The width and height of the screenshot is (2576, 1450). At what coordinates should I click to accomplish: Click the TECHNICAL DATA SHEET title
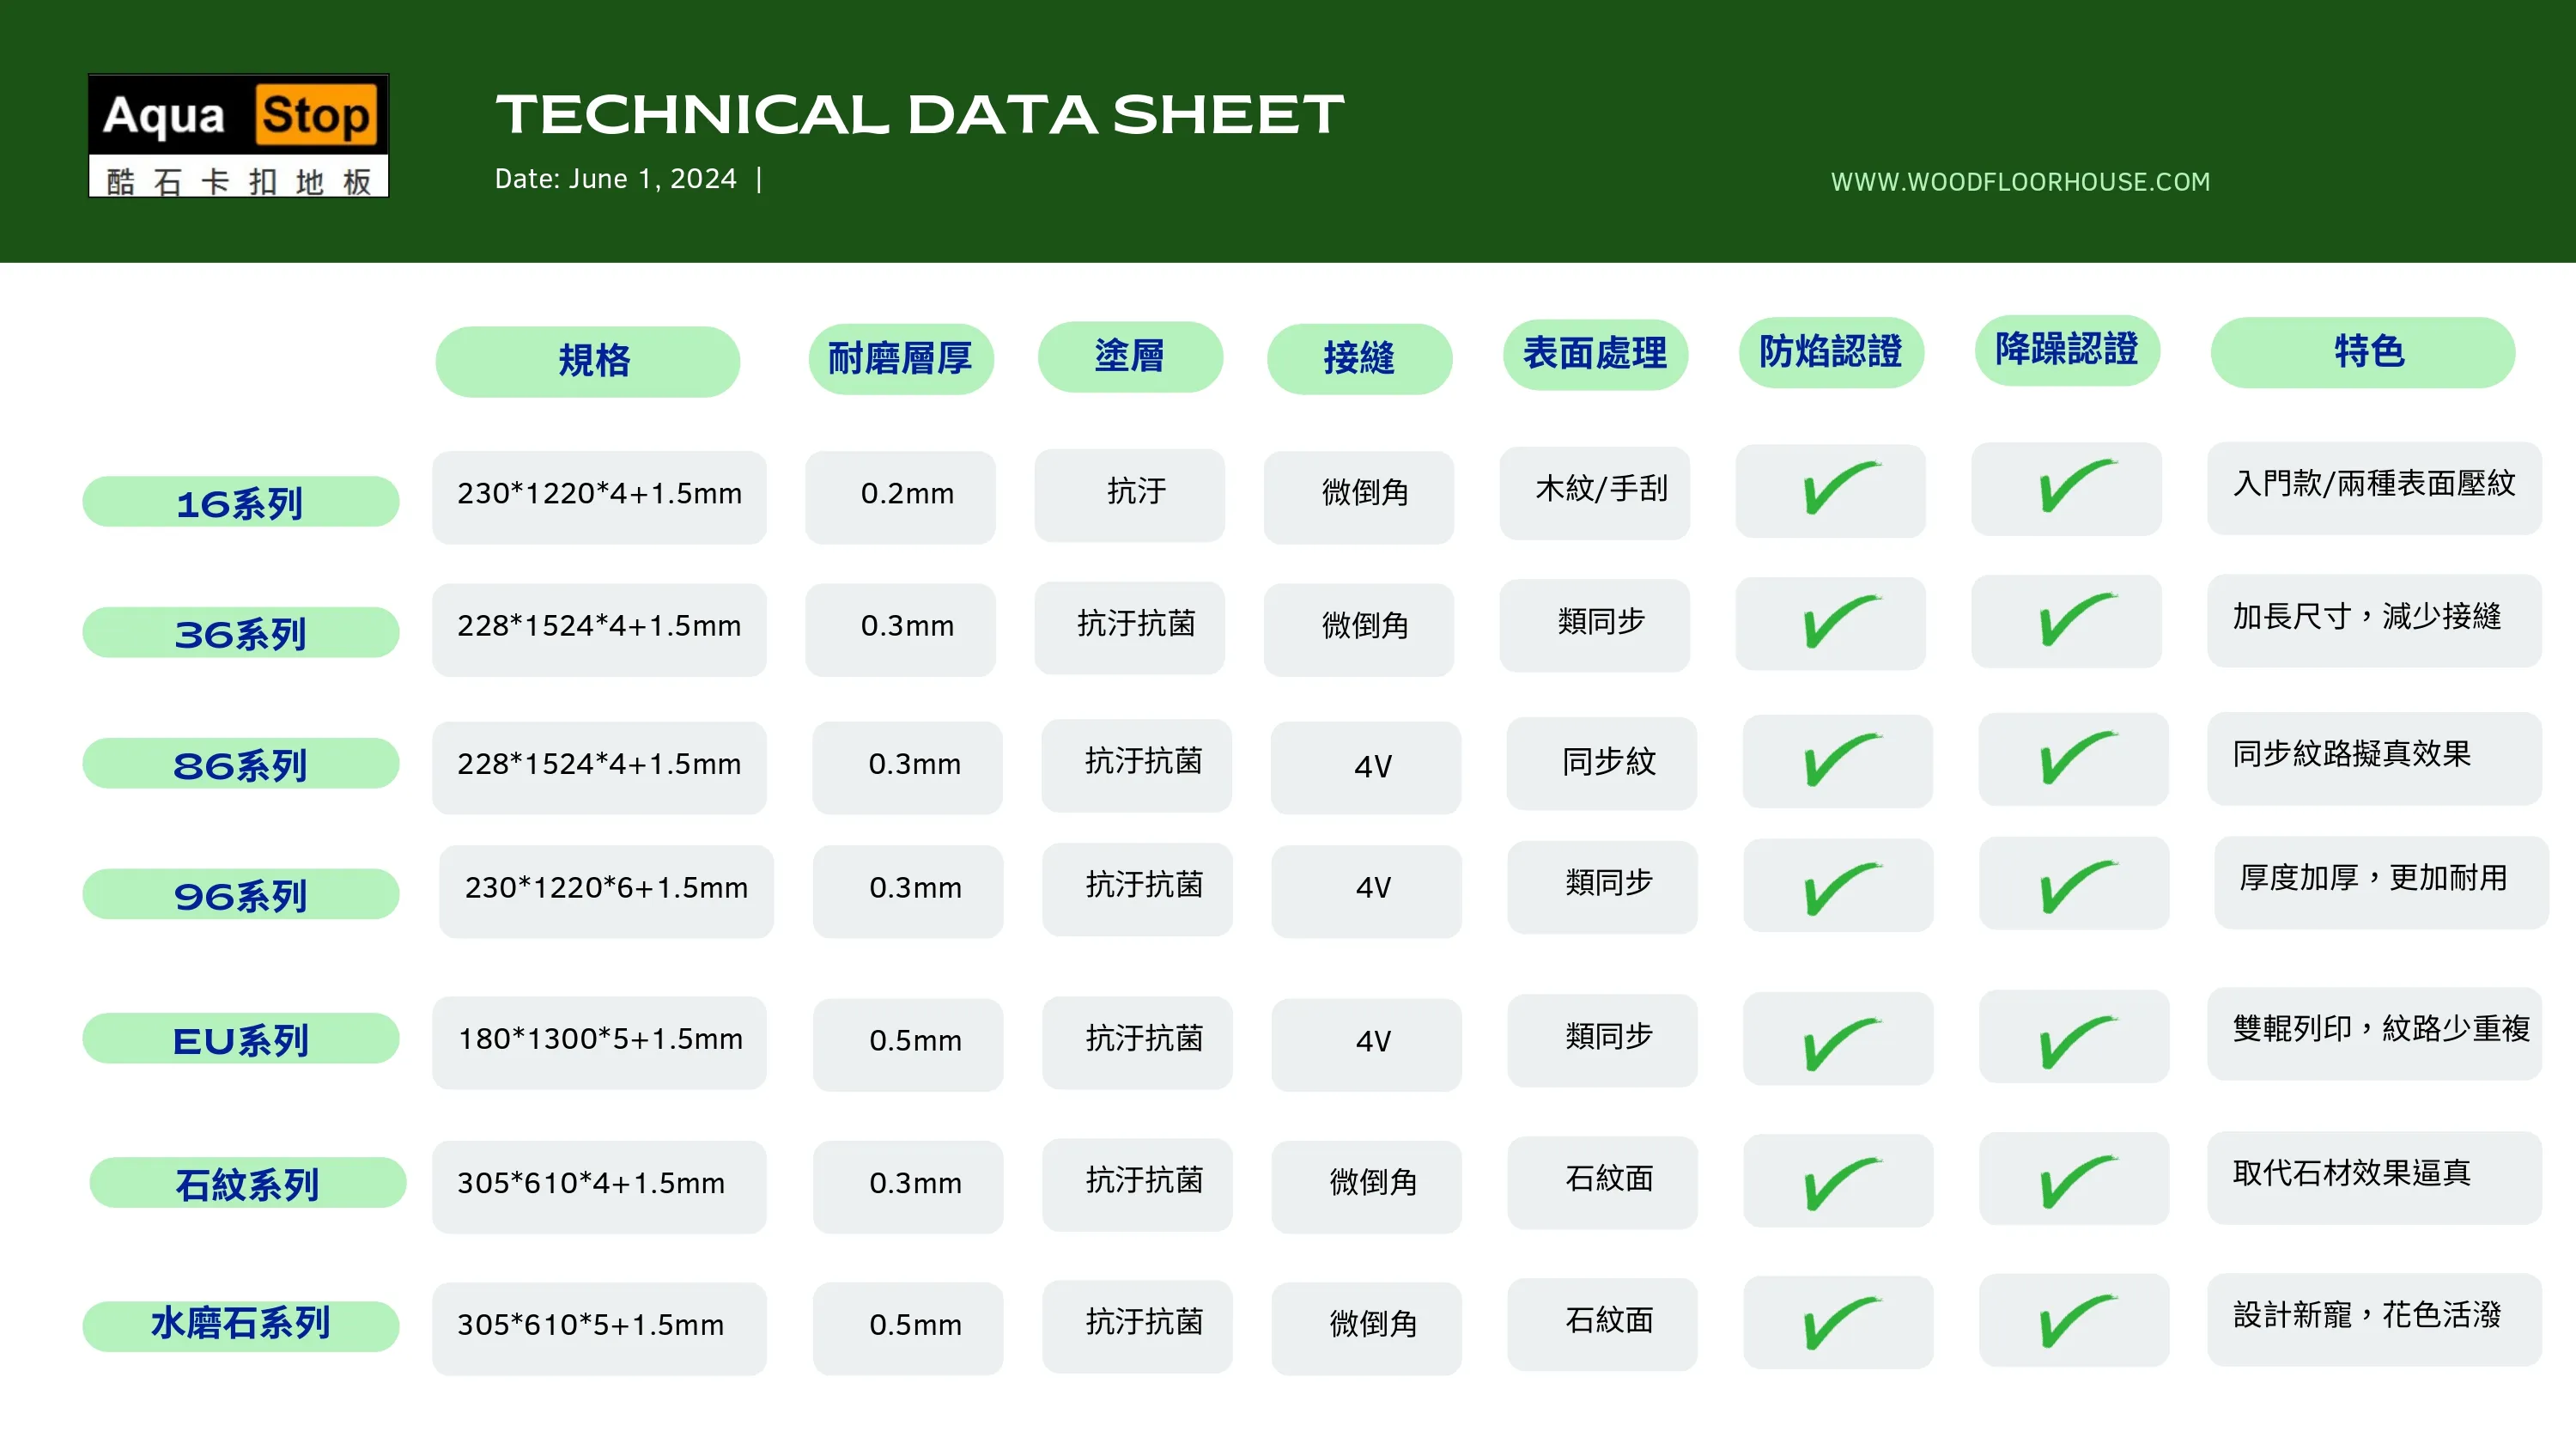pos(920,115)
